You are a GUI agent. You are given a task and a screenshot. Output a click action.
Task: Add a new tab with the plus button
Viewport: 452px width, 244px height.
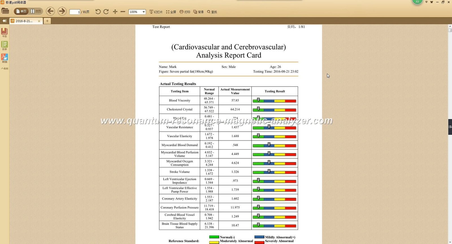(47, 21)
